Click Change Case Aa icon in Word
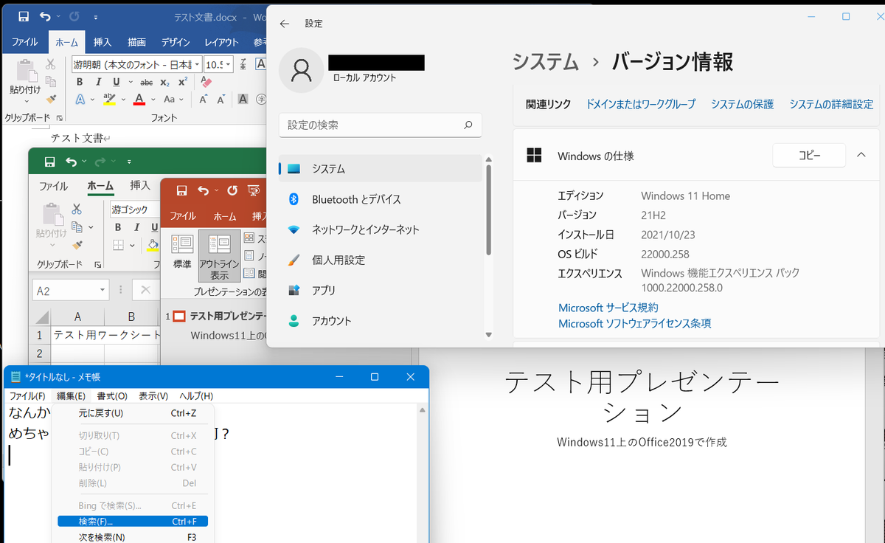 (x=170, y=99)
